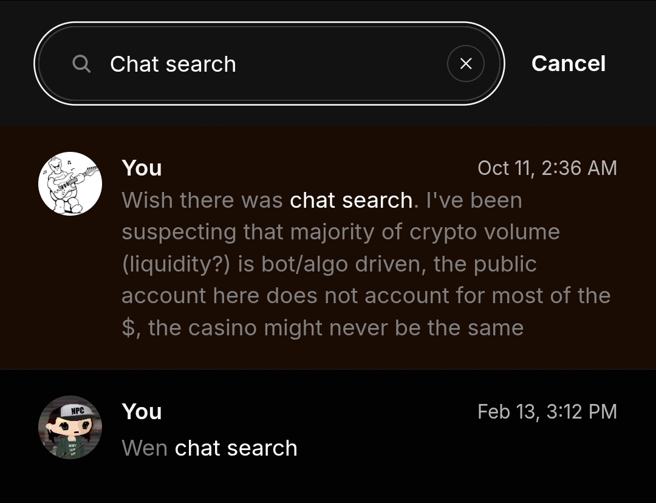Click 'You' name on Oct 11 message

click(142, 168)
